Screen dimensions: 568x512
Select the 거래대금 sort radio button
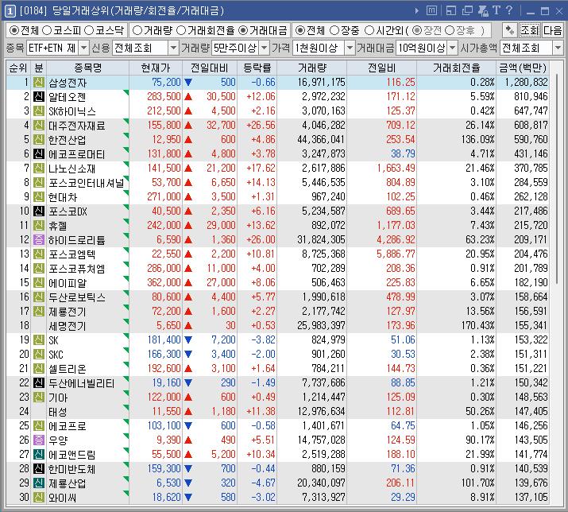pos(243,30)
